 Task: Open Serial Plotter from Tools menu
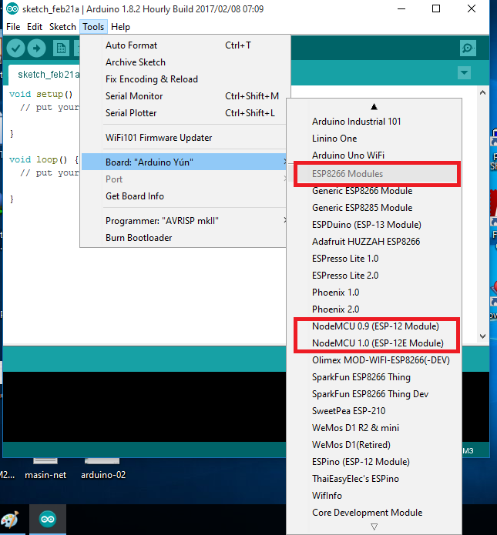183,113
